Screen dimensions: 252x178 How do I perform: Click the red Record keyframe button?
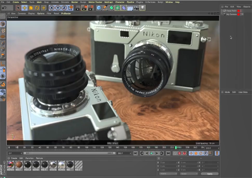[179, 153]
